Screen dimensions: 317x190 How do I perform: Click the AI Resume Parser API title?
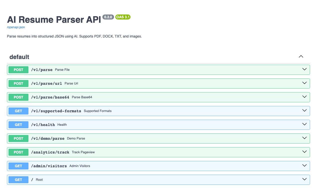point(54,19)
